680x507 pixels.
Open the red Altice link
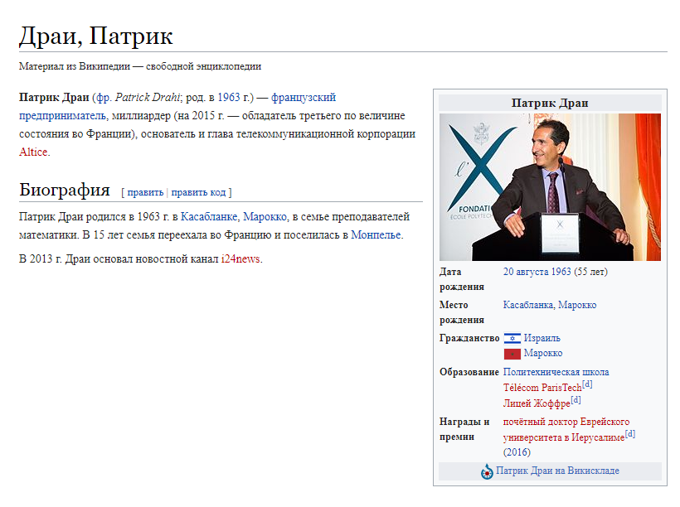point(33,152)
